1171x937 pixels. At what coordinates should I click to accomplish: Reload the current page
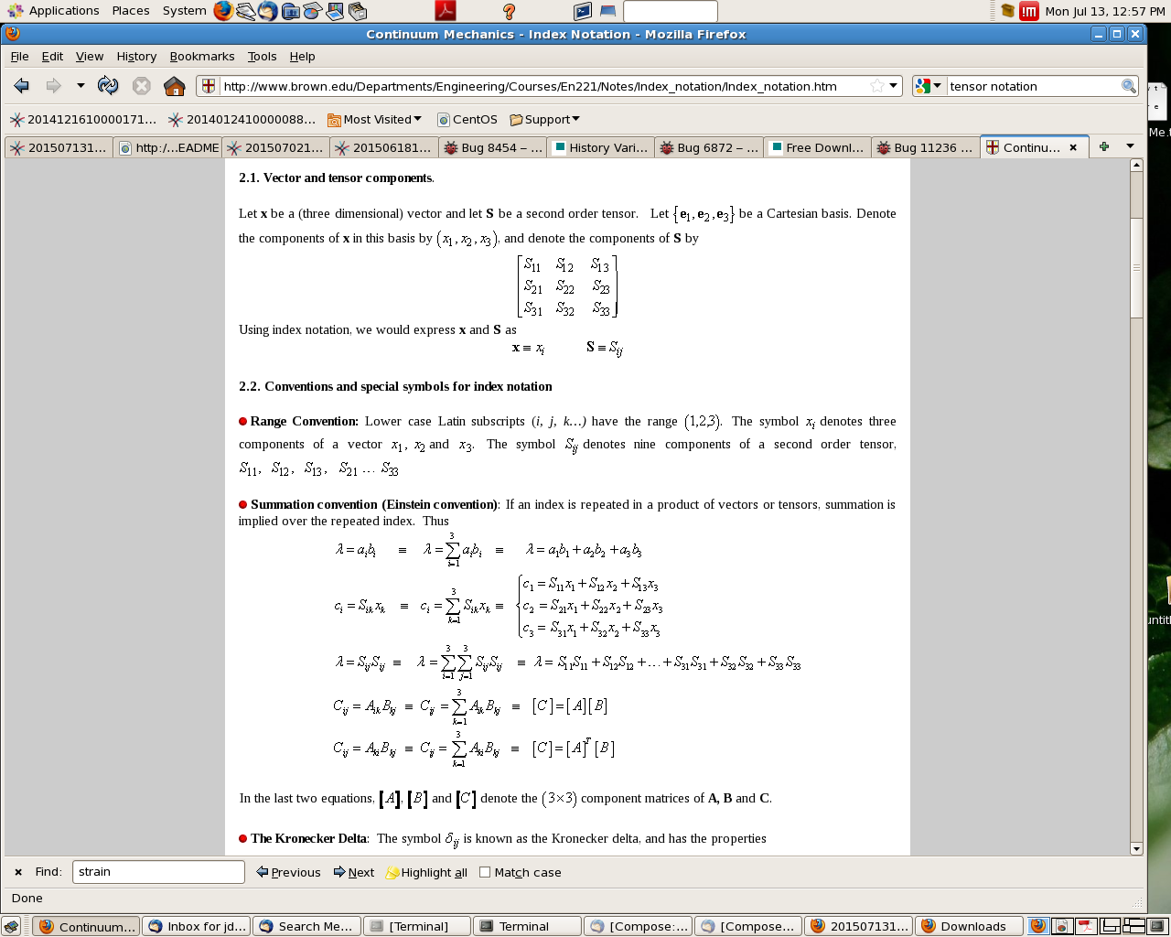108,86
